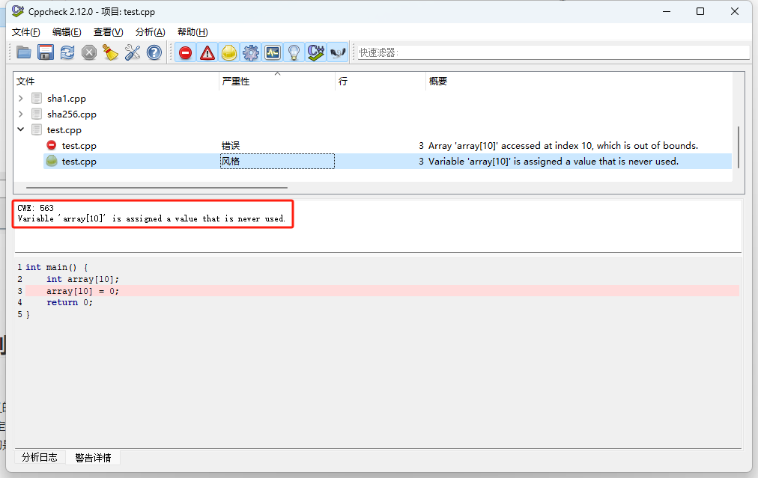Image resolution: width=758 pixels, height=478 pixels.
Task: Sort by the 文件 column header
Action: tap(116, 81)
